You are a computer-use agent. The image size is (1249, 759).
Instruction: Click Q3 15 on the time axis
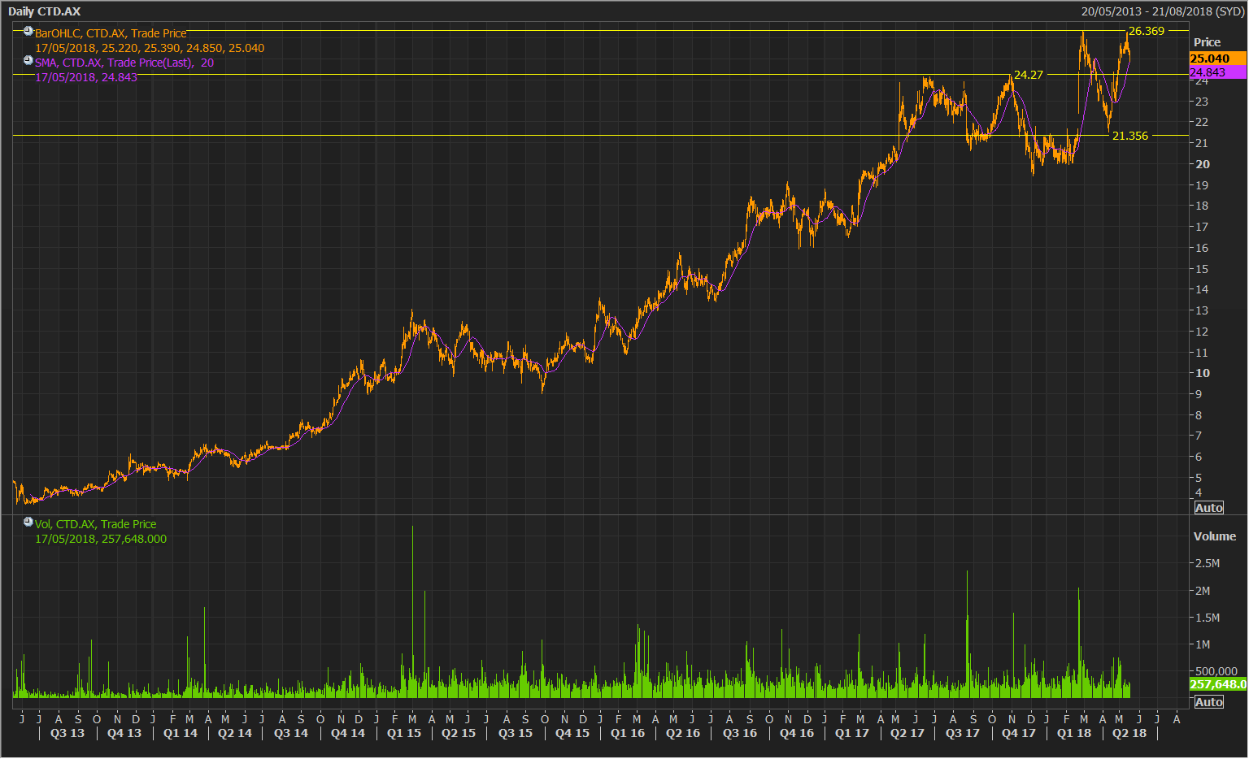[516, 733]
